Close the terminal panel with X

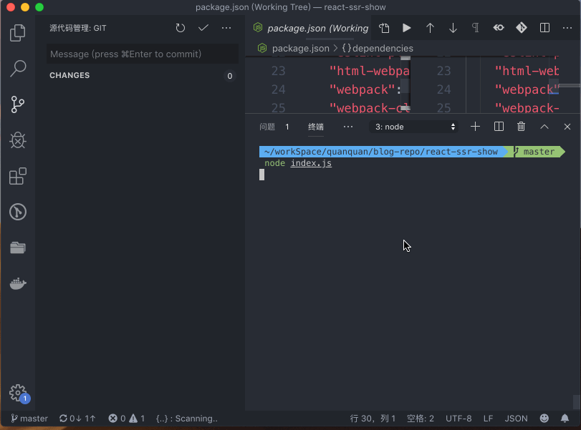tap(567, 127)
